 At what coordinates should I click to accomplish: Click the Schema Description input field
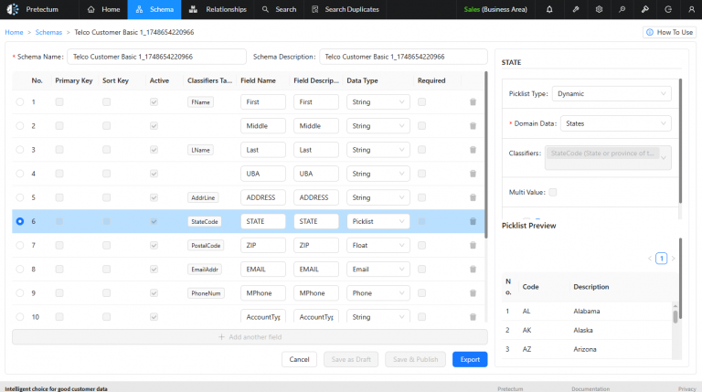(403, 57)
